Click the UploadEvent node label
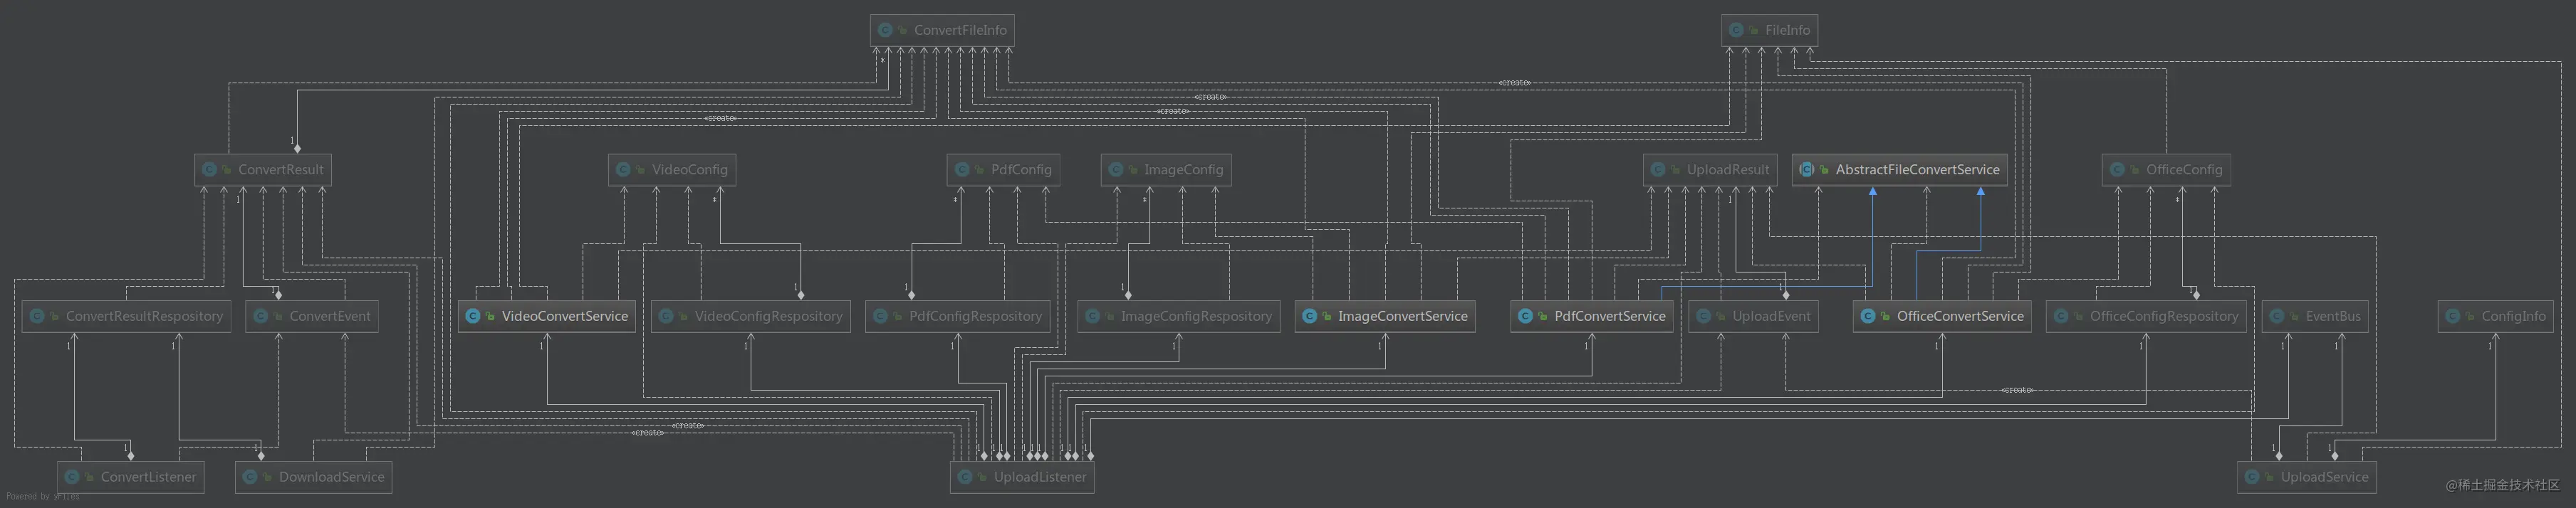Viewport: 2576px width, 508px height. 1771,317
